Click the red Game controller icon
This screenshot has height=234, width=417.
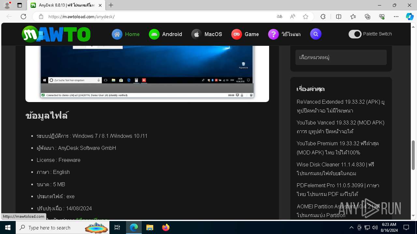coord(237,34)
